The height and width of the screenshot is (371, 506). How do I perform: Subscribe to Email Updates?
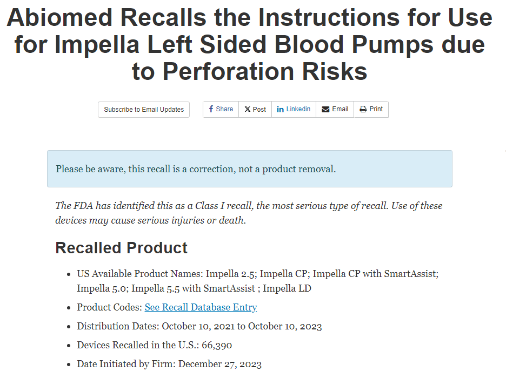[x=144, y=110]
